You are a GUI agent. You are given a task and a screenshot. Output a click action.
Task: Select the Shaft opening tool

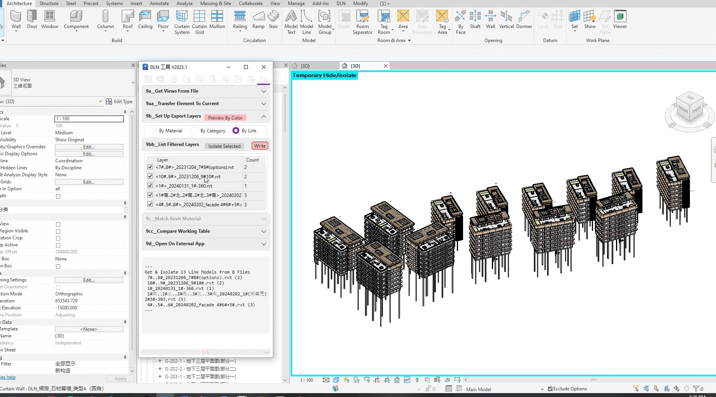475,20
